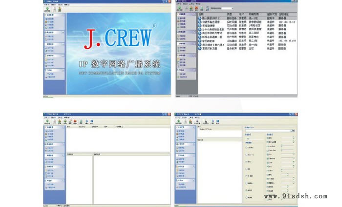Click orange user icon in audio settings toolbar
This screenshot has width=342, height=207.
(x=191, y=121)
